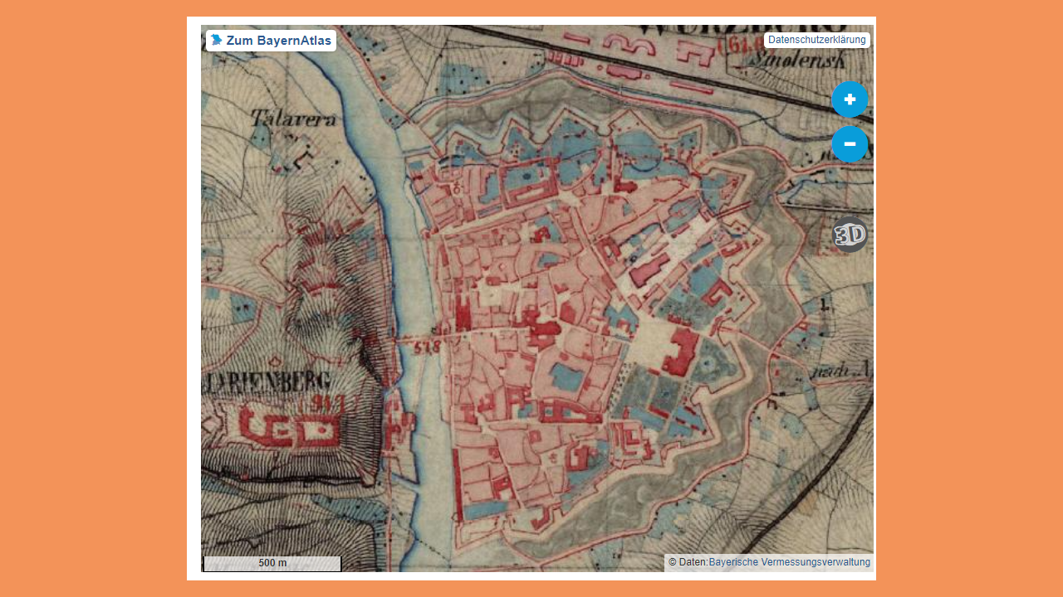Follow the Bayerische Vermessungsverwaltung link
Screen dimensions: 1063x597
(789, 562)
